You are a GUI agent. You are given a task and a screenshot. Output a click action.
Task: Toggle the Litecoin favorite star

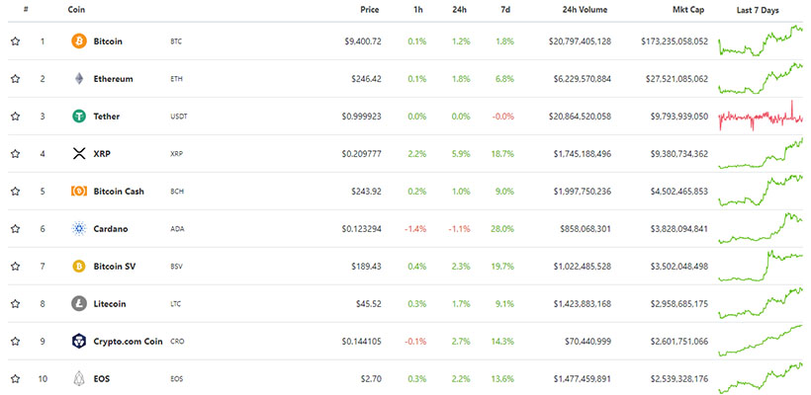point(15,303)
